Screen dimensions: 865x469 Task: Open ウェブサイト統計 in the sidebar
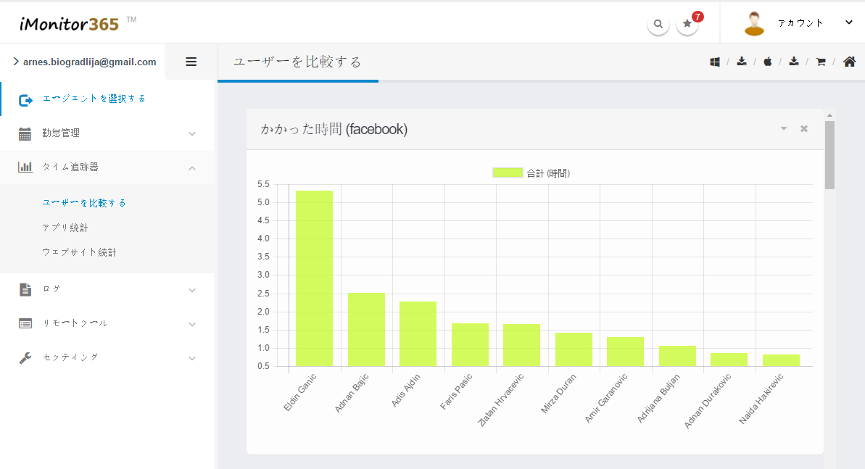[x=79, y=252]
